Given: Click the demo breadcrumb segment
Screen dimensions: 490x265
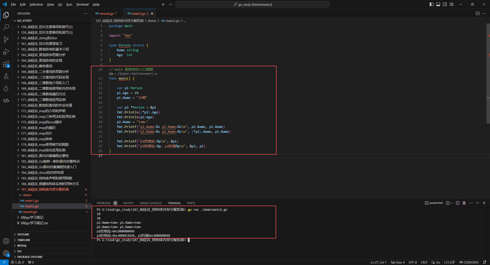Looking at the screenshot, I should point(152,21).
